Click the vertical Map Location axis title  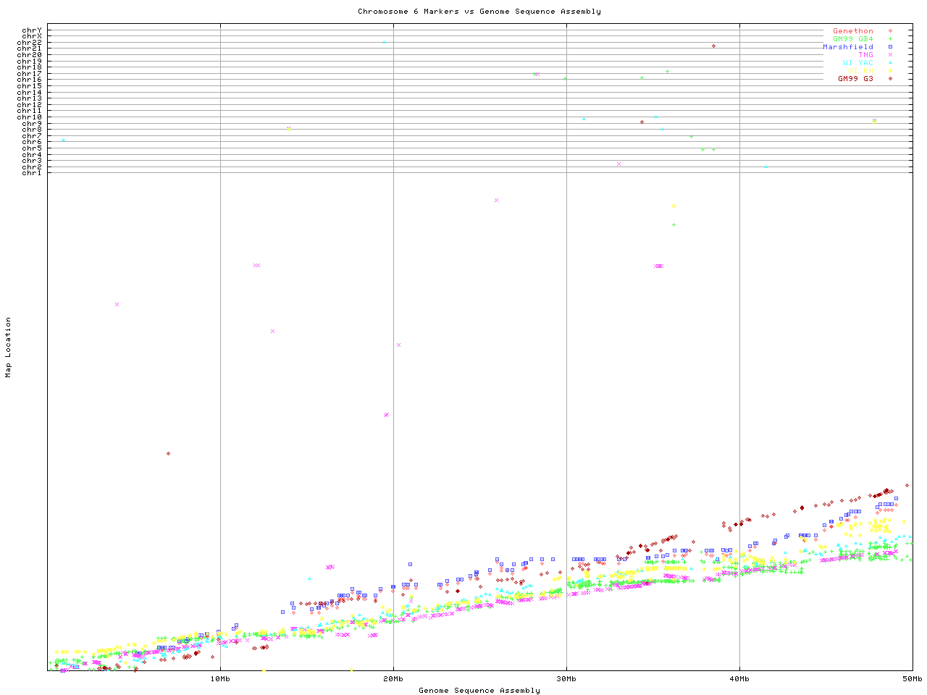click(9, 347)
